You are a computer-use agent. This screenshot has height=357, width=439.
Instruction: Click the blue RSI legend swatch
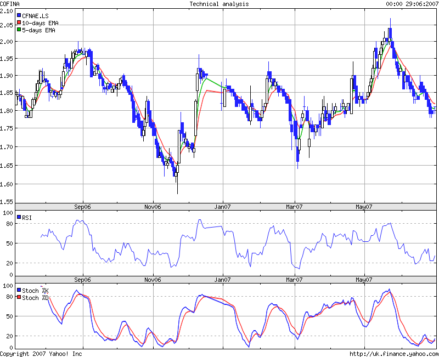click(19, 218)
